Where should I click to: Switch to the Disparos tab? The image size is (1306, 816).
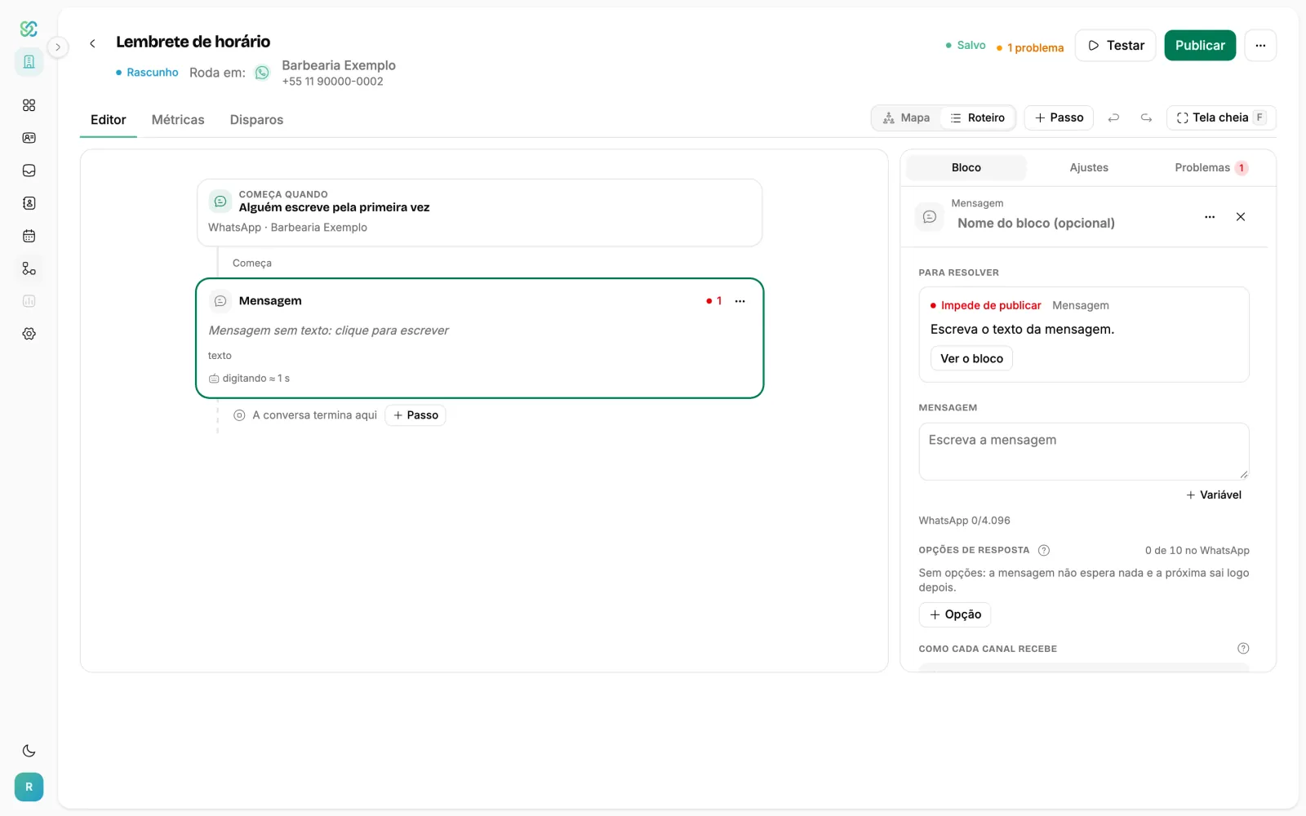[x=256, y=120]
